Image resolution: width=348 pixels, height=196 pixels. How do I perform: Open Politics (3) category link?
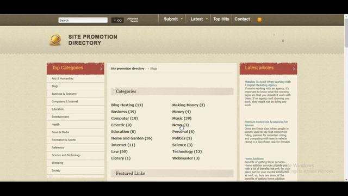182,138
